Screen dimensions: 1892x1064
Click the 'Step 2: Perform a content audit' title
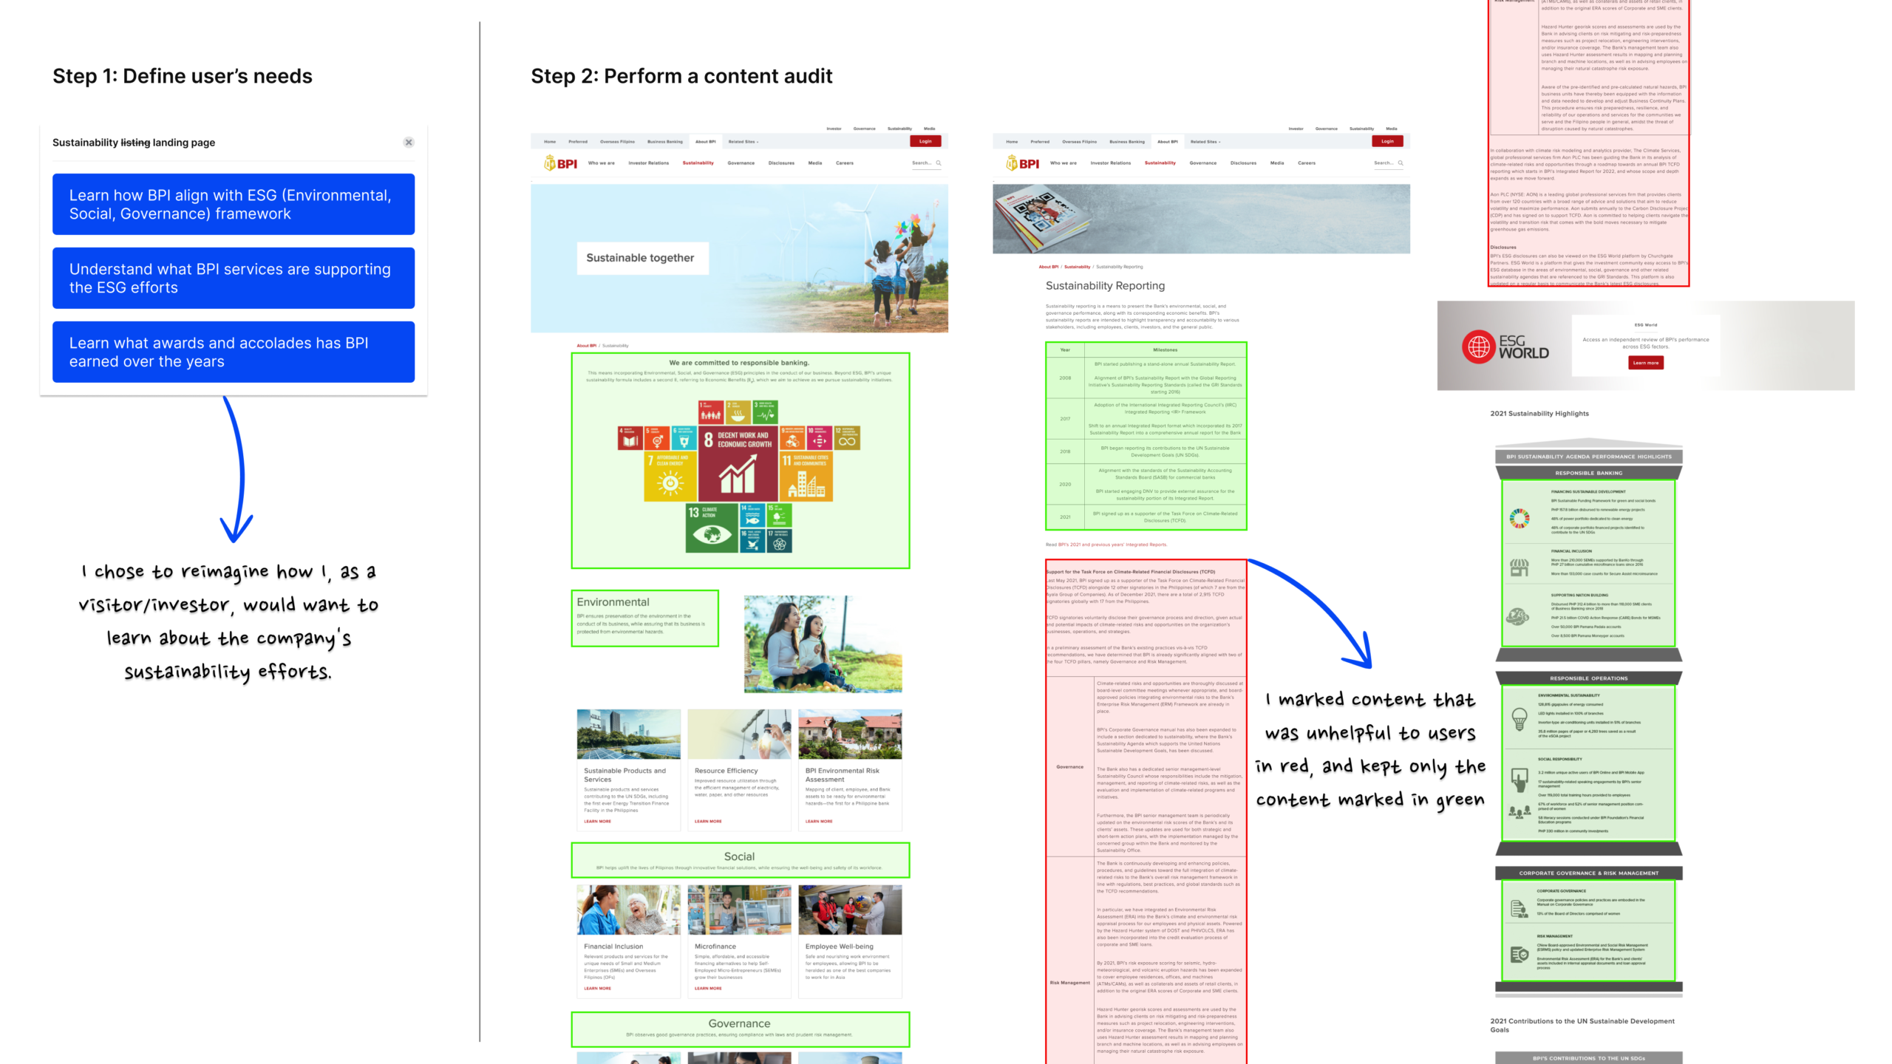(681, 76)
